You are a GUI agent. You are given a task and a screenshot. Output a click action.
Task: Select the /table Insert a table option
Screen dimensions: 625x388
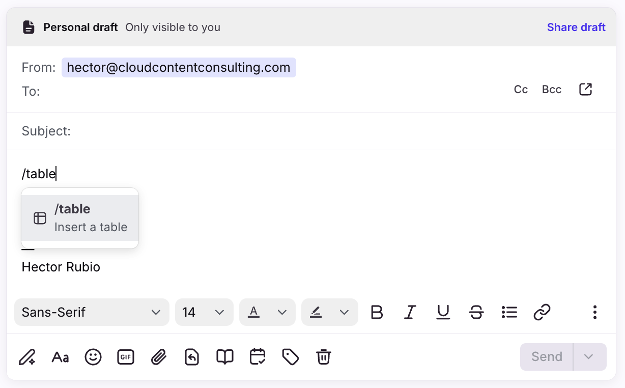[x=80, y=218]
